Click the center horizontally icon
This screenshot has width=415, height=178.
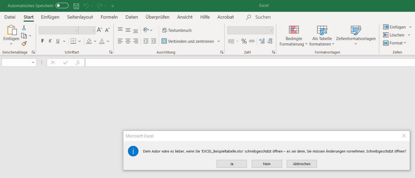click(128, 41)
